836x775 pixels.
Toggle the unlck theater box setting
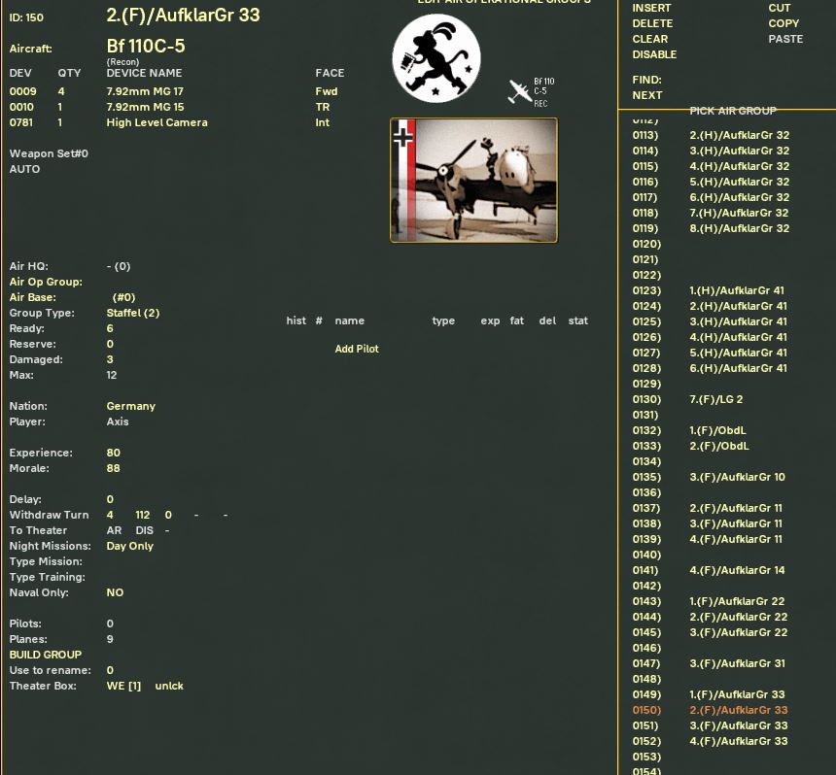click(x=169, y=686)
